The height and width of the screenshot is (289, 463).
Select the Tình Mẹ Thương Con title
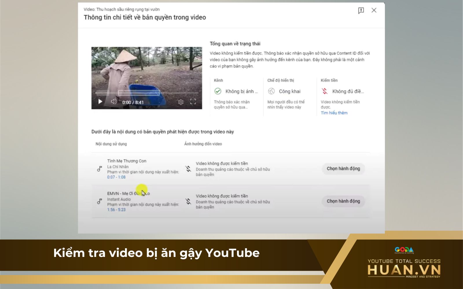(127, 161)
